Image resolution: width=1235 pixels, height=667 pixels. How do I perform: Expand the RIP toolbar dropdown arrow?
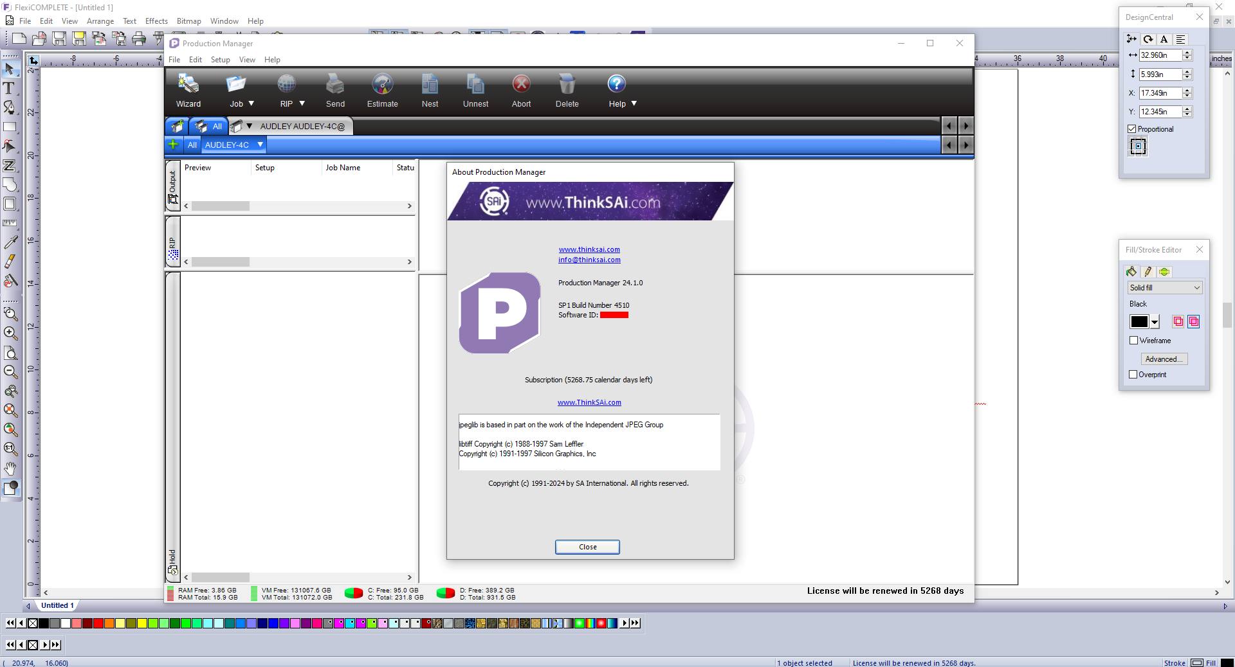pyautogui.click(x=302, y=103)
